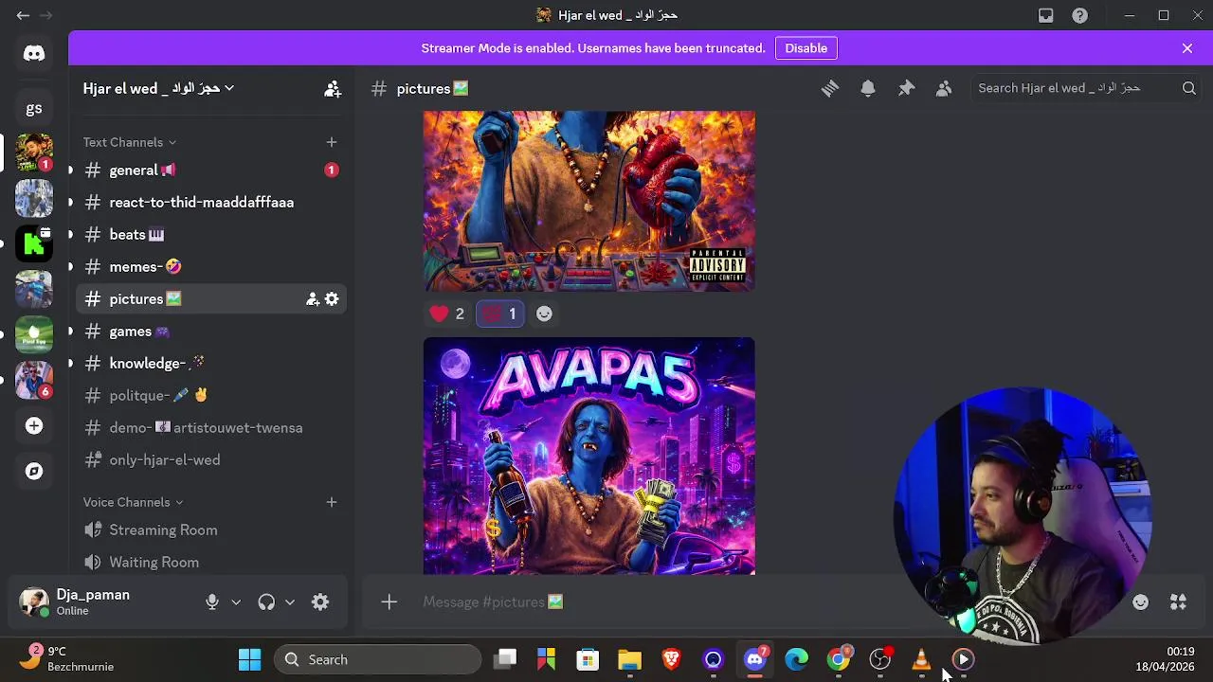Viewport: 1213px width, 682px height.
Task: Toggle the second reaction with count 1
Action: [499, 314]
